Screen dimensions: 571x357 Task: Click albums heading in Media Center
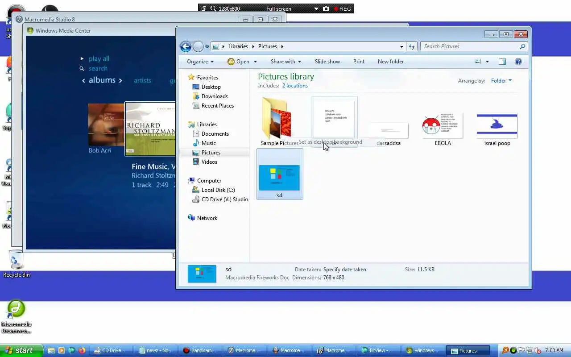(102, 80)
